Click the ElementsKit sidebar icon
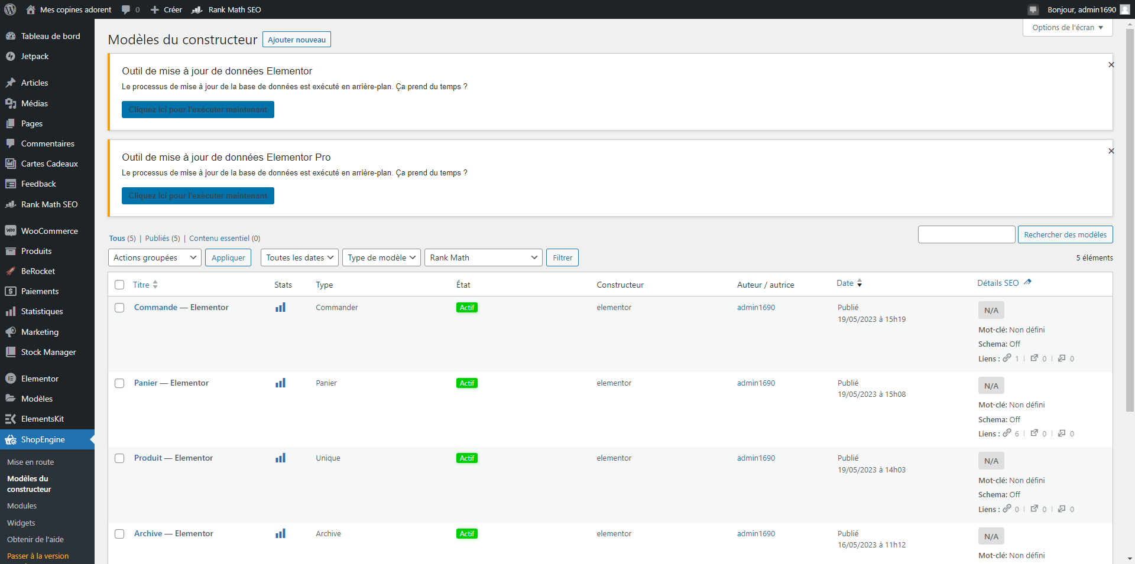Screen dimensions: 1135x564 [x=11, y=419]
